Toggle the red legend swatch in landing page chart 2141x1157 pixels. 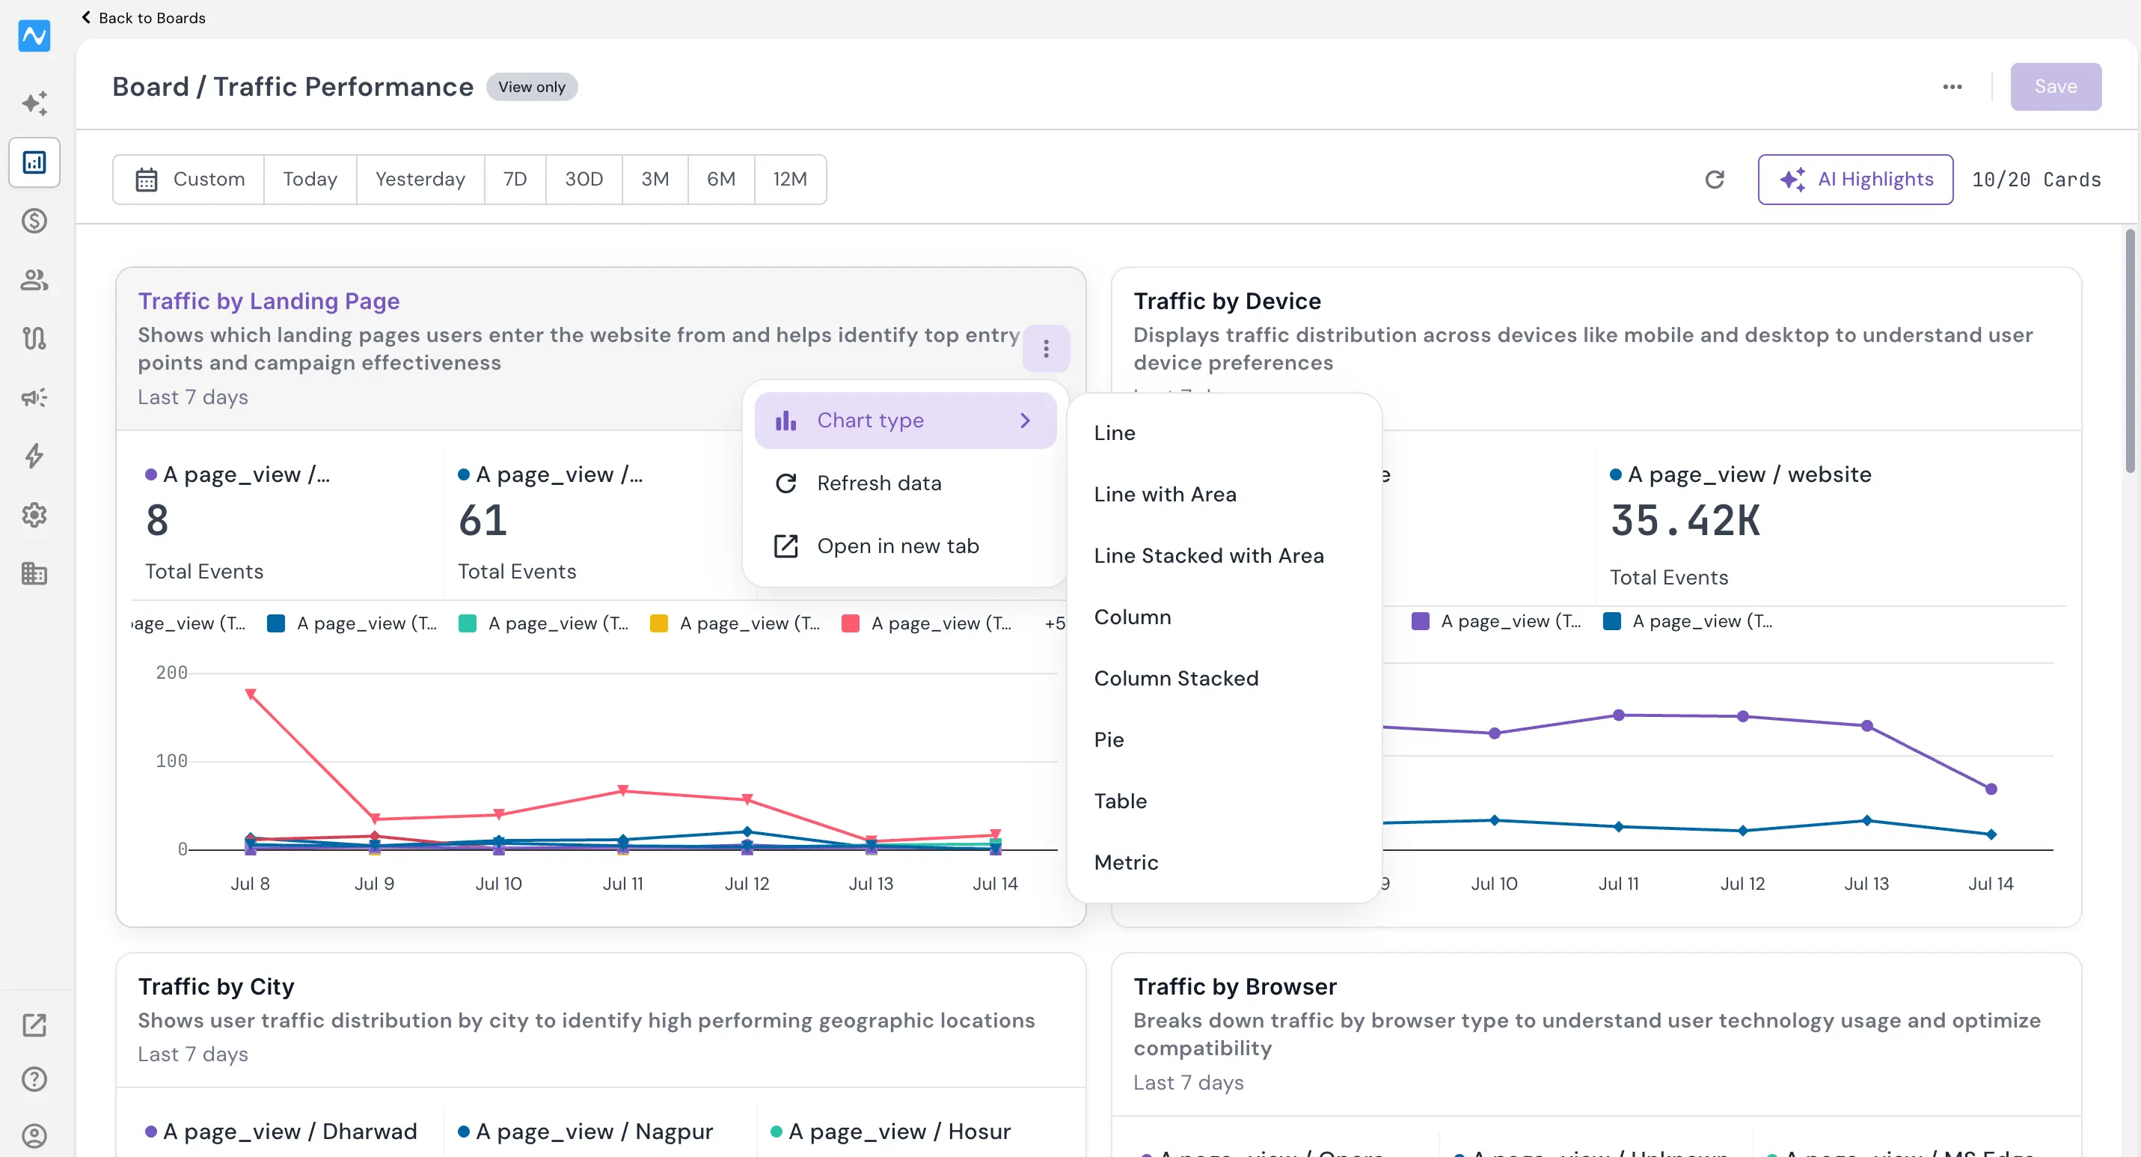click(x=851, y=623)
